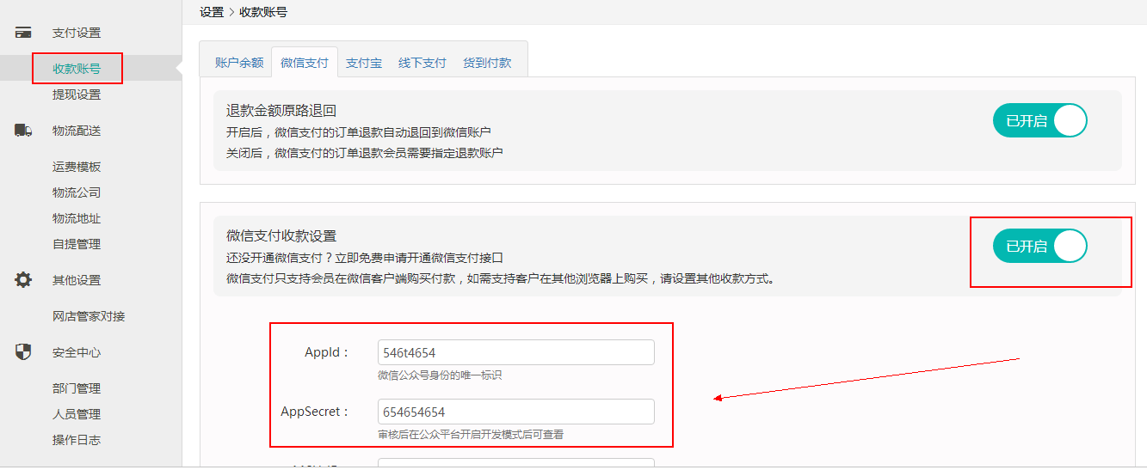Open 自提管理 sidebar item

click(x=77, y=244)
